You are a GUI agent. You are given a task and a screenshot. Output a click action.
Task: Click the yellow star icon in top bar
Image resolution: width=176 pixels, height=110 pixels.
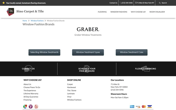[x=4, y=3]
